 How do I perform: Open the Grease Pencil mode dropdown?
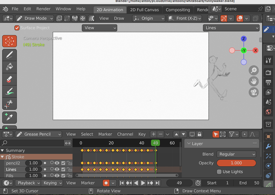[x=38, y=134]
